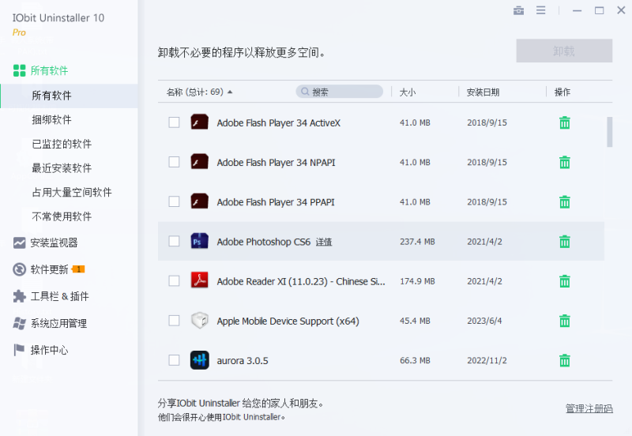Click the aurora 3.0.5 program name

tap(243, 361)
